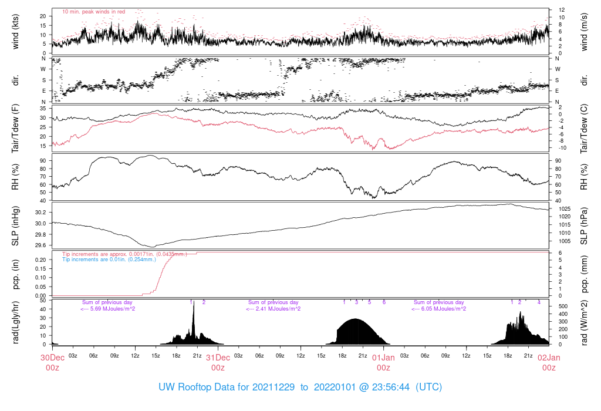Click the '0.05' precipitation tick value

click(x=40, y=287)
